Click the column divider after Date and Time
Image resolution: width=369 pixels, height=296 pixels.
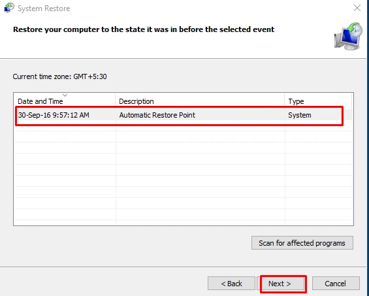(116, 101)
